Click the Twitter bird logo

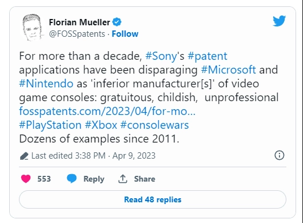[279, 21]
